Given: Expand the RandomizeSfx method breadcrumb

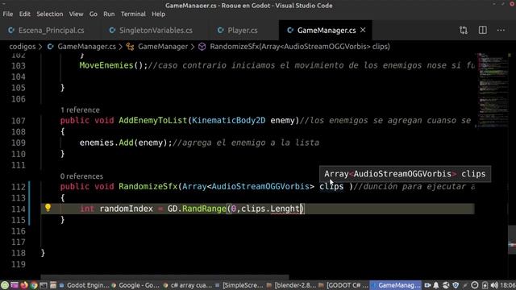Looking at the screenshot, I should [x=300, y=47].
